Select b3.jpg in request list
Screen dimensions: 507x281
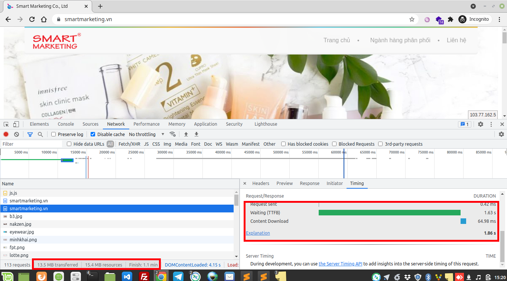(x=117, y=216)
